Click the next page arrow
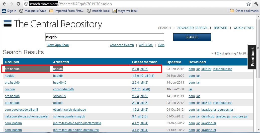The image size is (260, 133). tap(220, 53)
